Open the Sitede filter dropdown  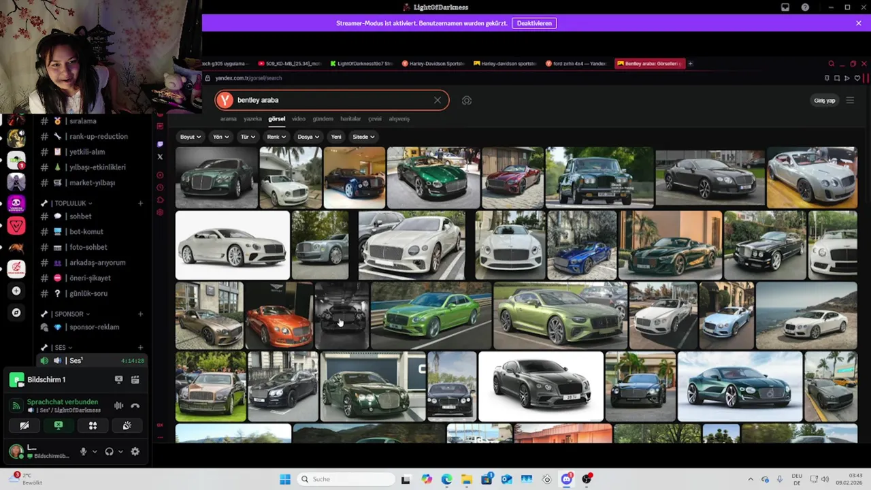pyautogui.click(x=363, y=137)
